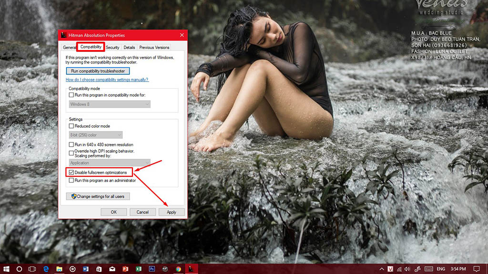This screenshot has height=274, width=488.
Task: Open the Windows 8 compatibility dropdown
Action: click(x=109, y=104)
